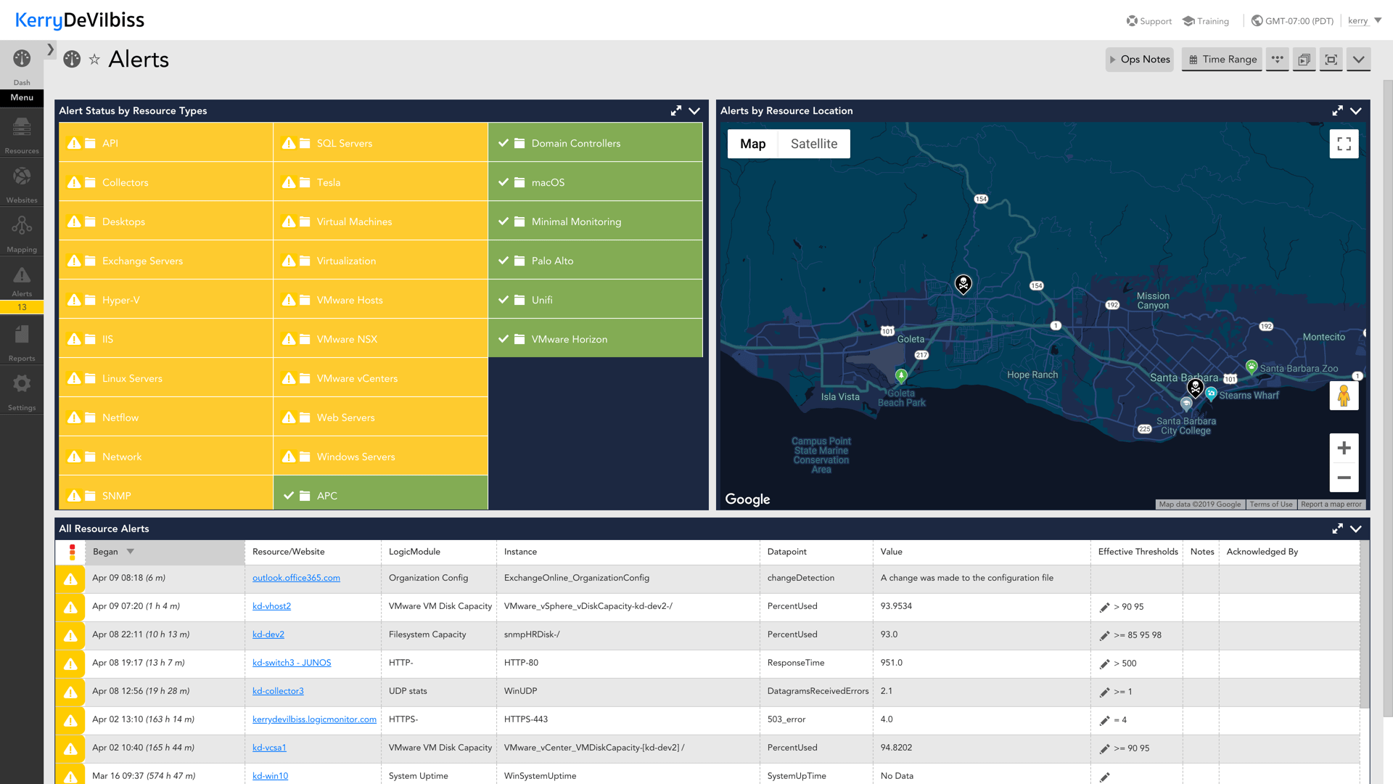Switch to Satellite view

814,144
